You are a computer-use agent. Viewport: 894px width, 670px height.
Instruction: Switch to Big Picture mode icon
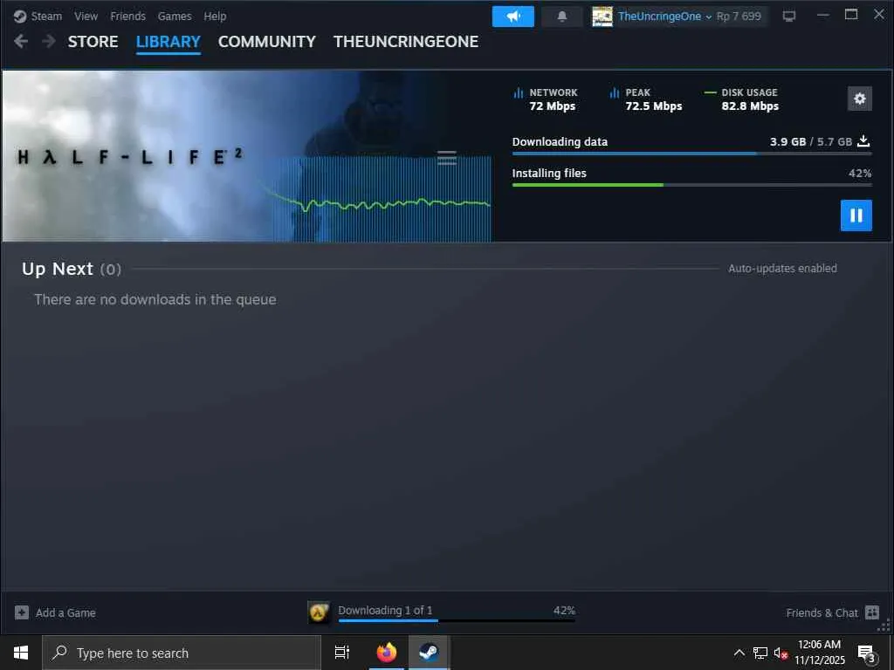coord(789,17)
